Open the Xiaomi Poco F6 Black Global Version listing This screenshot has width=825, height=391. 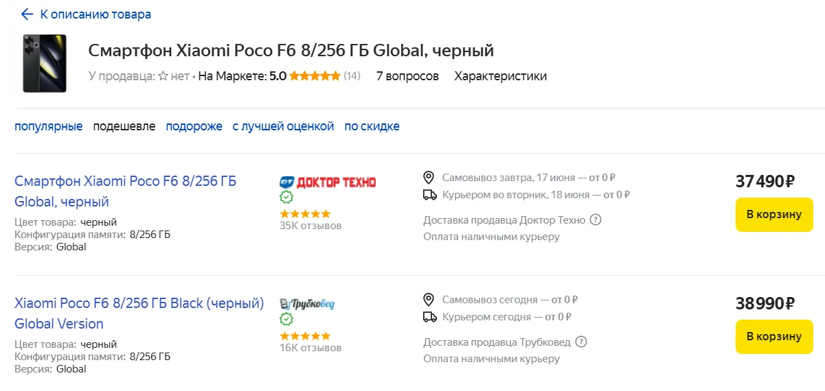(139, 313)
